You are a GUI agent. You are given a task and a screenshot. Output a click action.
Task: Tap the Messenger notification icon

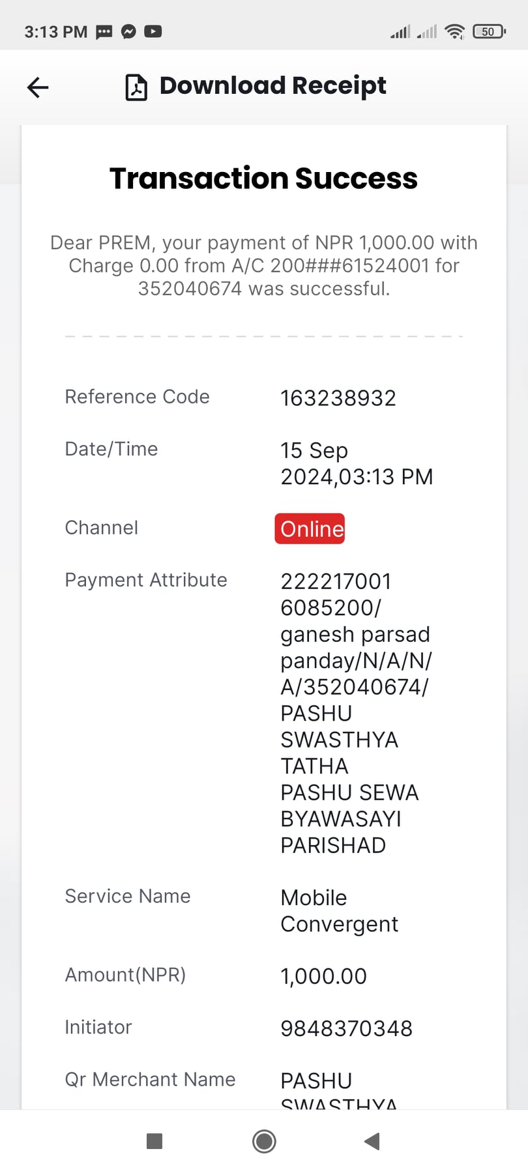[129, 31]
